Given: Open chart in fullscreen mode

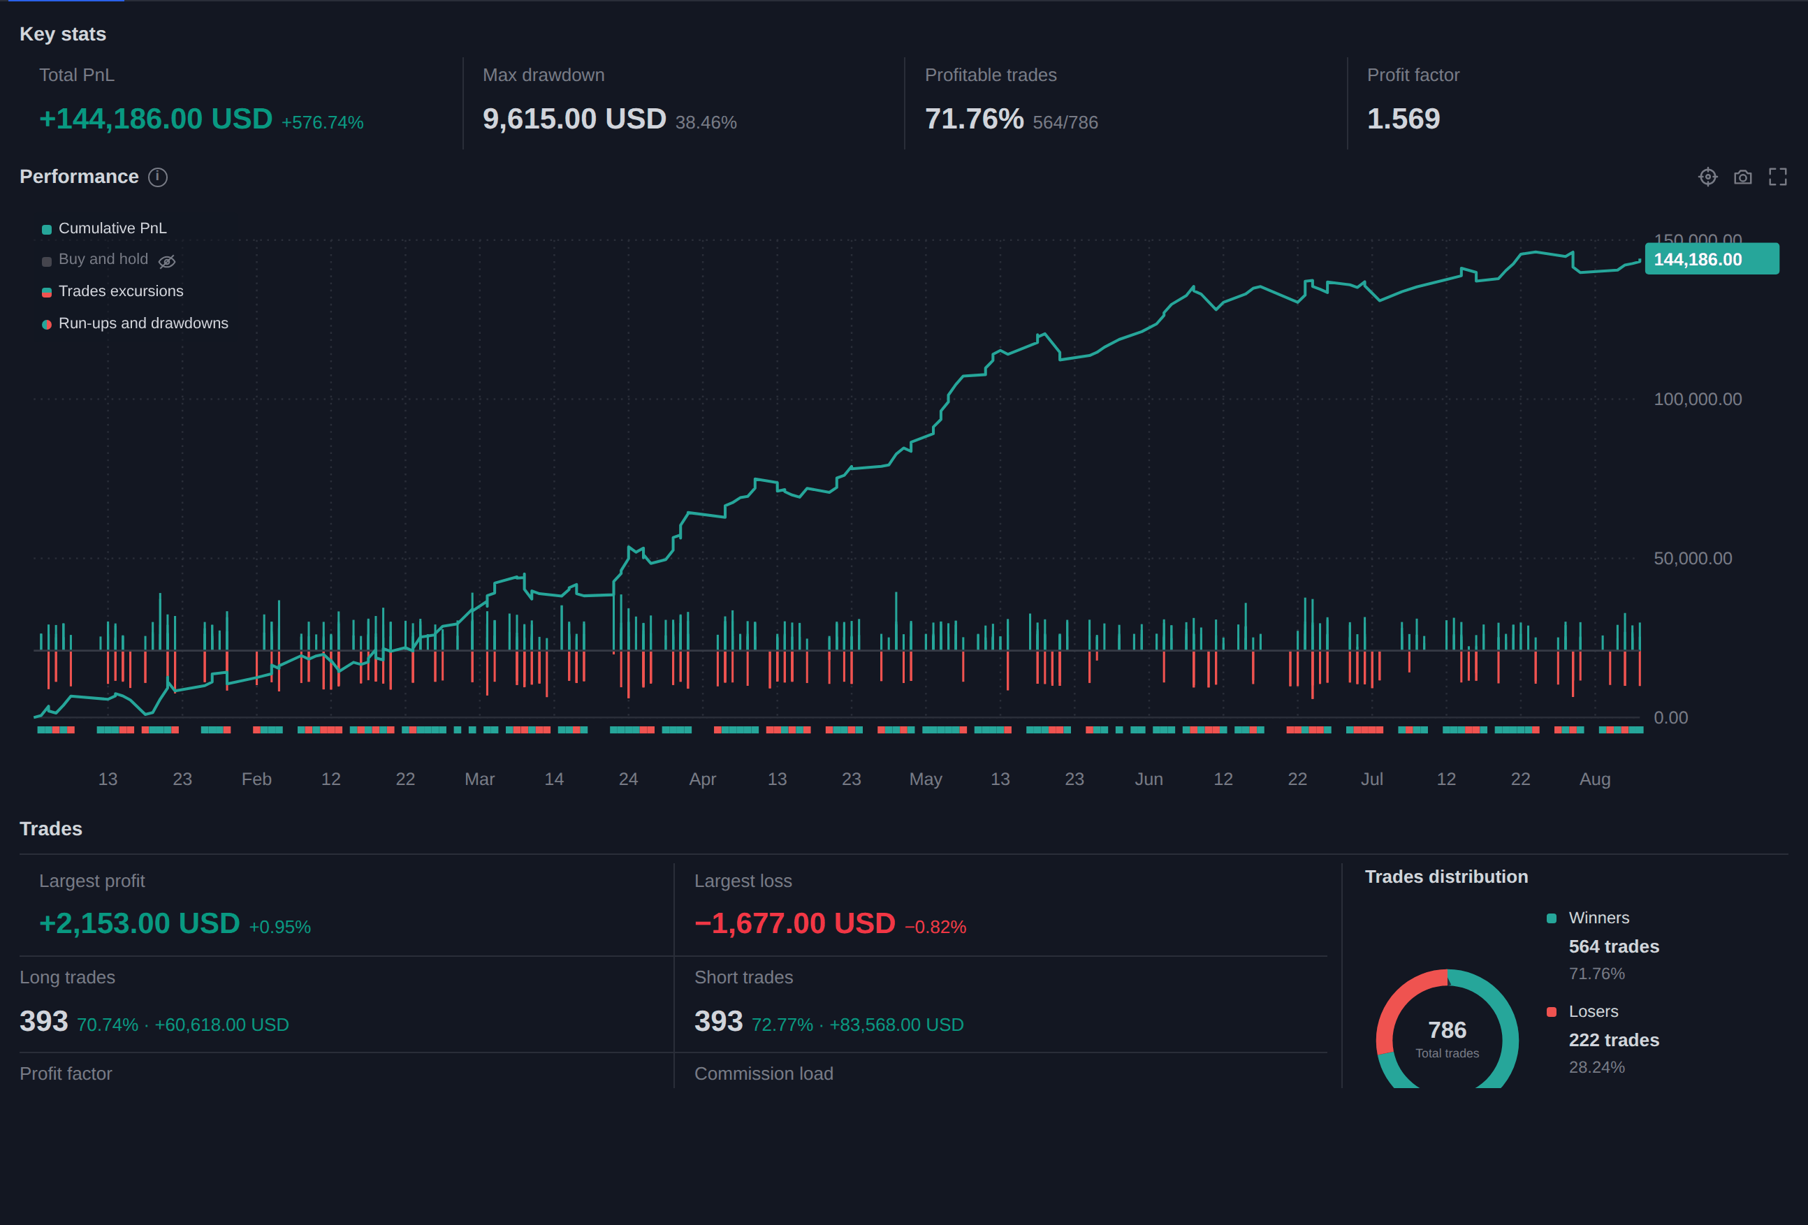Looking at the screenshot, I should (x=1778, y=177).
